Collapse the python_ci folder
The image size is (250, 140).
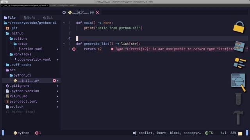point(20,75)
